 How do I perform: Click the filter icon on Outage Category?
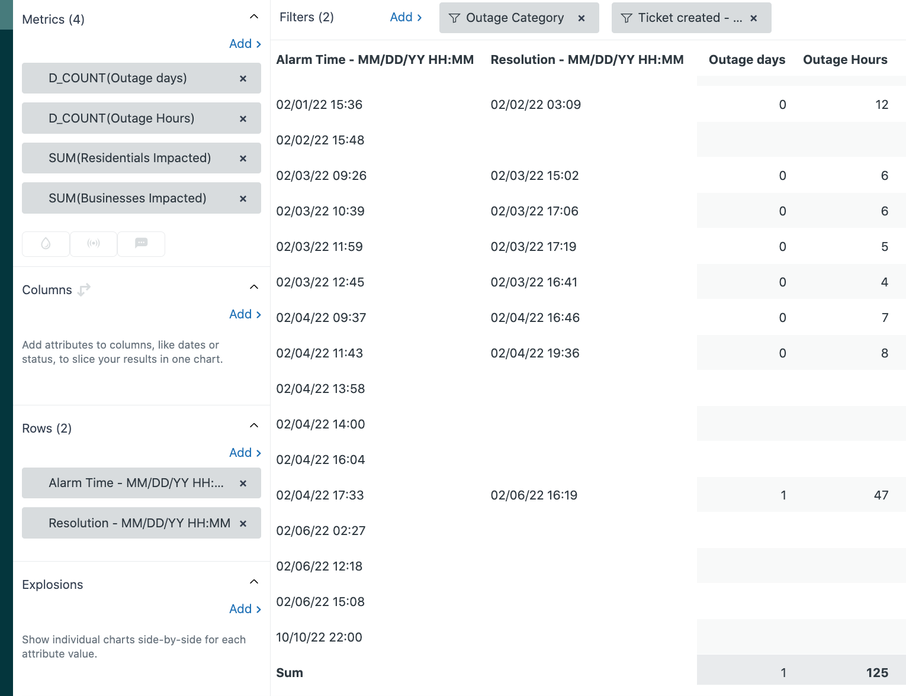(454, 18)
